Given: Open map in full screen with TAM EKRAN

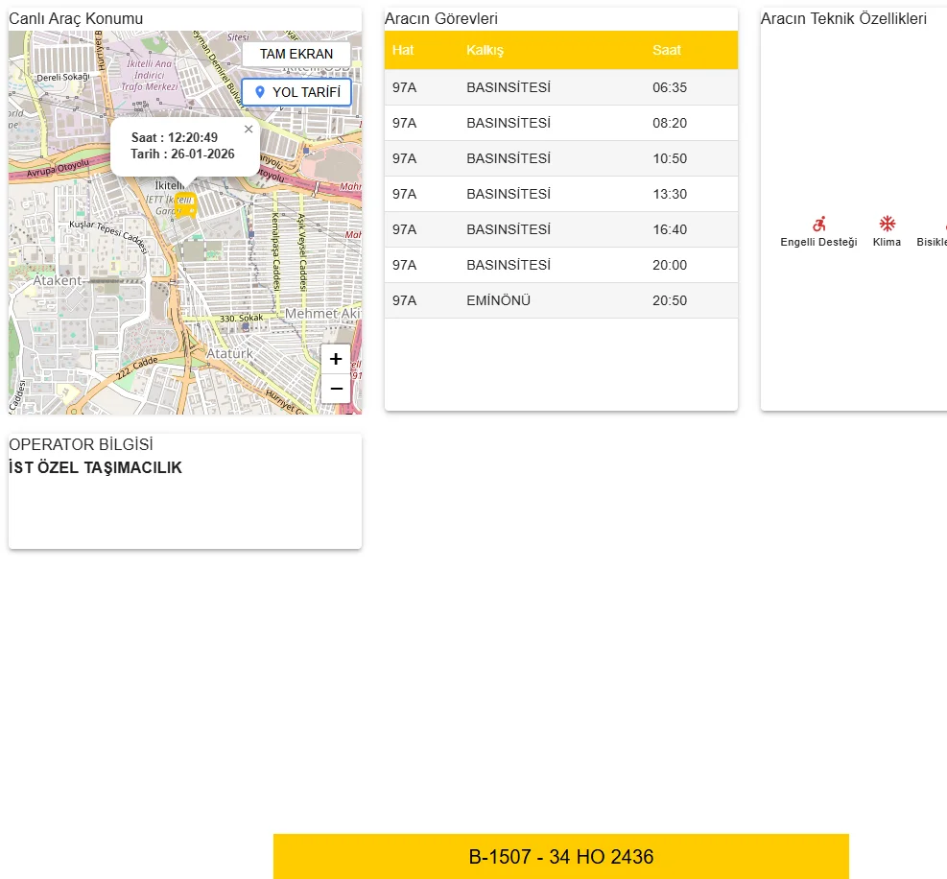Looking at the screenshot, I should tap(296, 54).
